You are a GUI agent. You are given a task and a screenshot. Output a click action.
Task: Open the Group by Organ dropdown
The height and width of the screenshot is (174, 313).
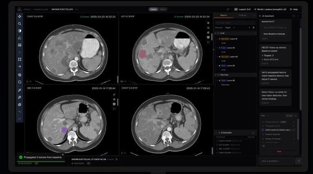(x=230, y=28)
